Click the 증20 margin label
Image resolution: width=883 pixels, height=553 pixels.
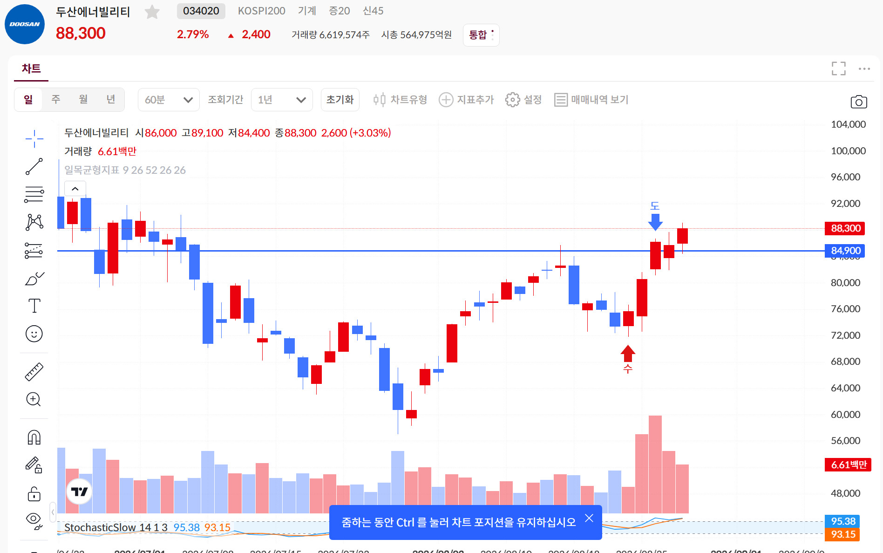tap(340, 11)
